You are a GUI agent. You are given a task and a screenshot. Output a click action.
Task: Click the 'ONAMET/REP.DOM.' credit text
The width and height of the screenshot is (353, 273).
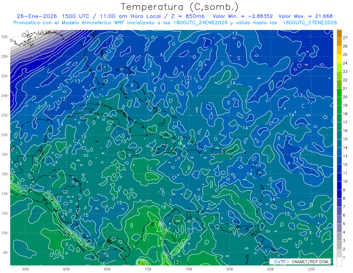(x=310, y=262)
